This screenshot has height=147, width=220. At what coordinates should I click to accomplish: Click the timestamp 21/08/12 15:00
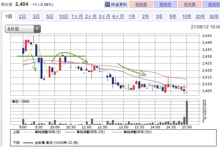205,27
